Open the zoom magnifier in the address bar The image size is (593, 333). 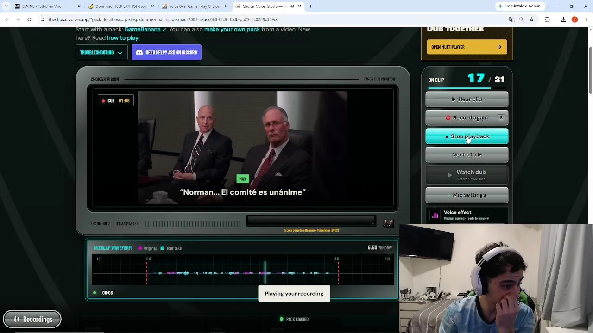tap(522, 19)
